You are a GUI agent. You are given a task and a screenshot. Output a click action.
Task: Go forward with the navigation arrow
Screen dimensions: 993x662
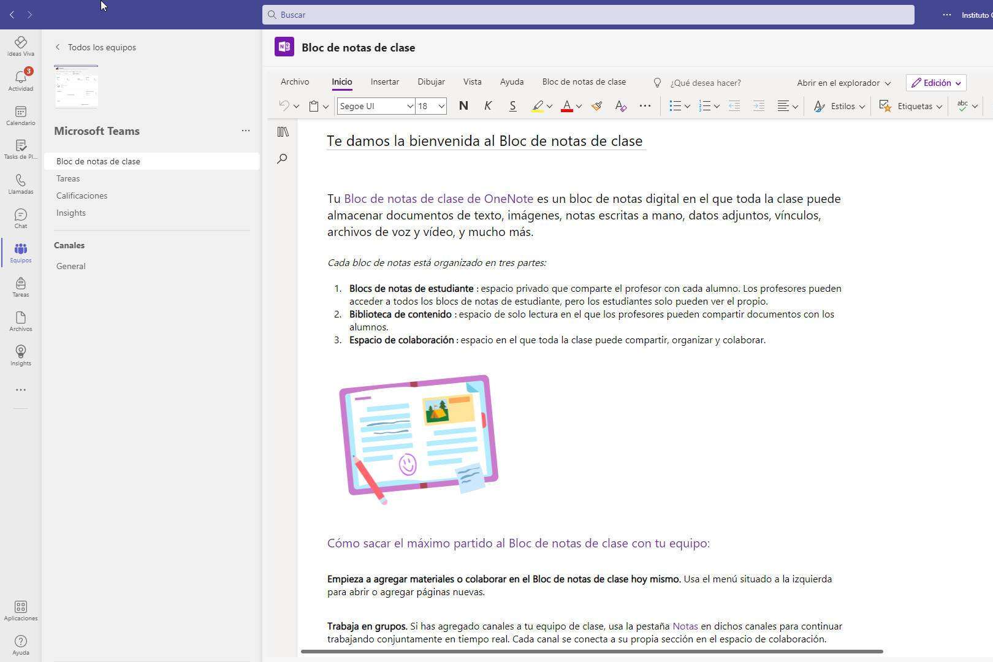[x=29, y=15]
